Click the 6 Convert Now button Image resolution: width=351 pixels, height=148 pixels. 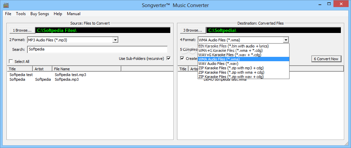(326, 59)
